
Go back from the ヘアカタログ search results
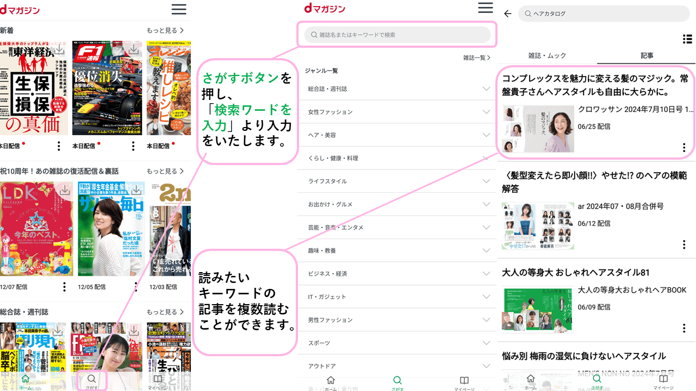pyautogui.click(x=508, y=14)
